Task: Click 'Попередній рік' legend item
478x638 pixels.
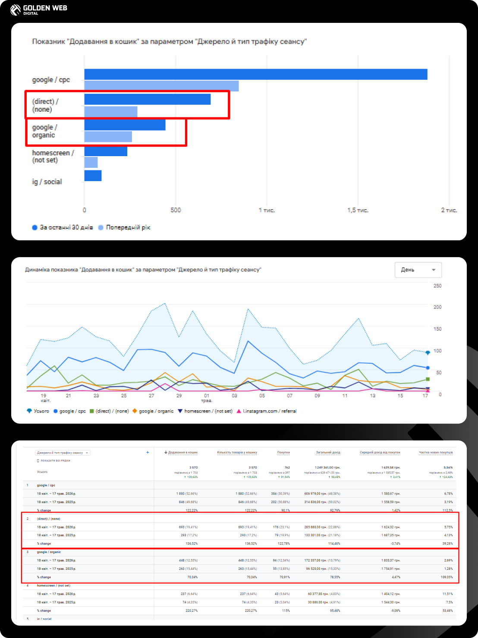Action: 124,227
